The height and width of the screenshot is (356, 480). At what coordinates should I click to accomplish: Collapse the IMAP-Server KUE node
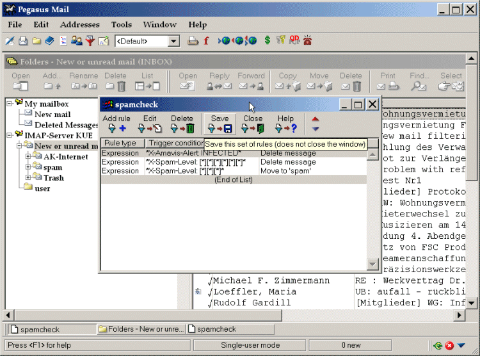click(x=10, y=135)
